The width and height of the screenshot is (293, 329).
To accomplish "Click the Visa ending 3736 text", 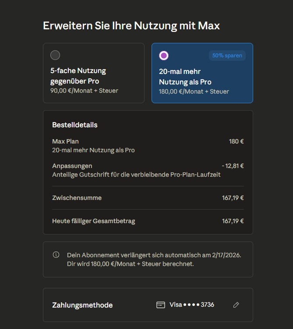I will [x=192, y=304].
